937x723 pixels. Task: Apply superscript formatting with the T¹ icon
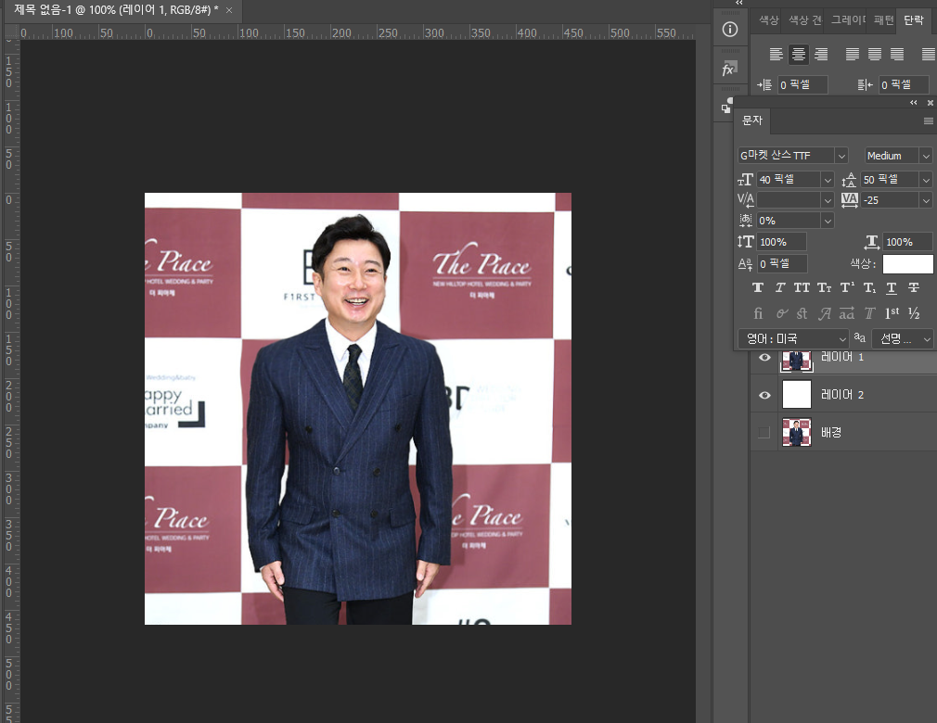847,287
